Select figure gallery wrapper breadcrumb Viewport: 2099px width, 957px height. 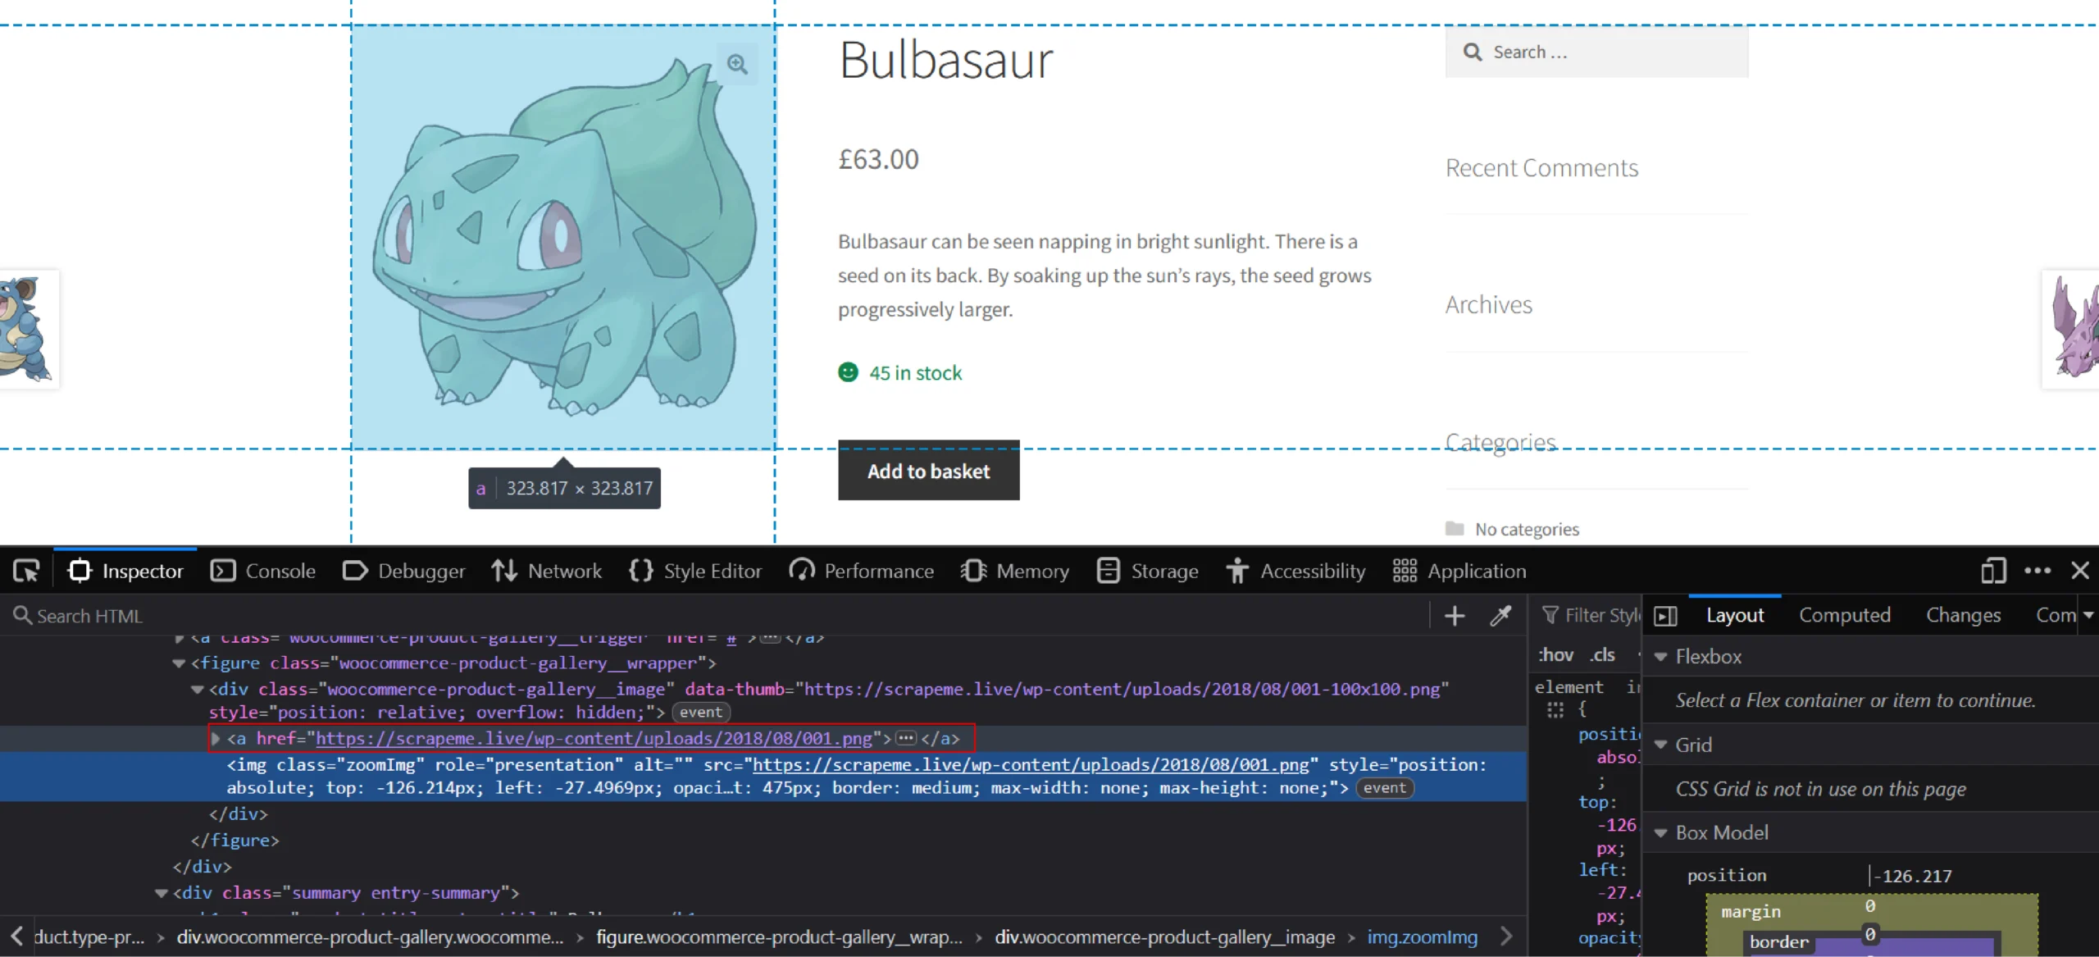point(779,936)
